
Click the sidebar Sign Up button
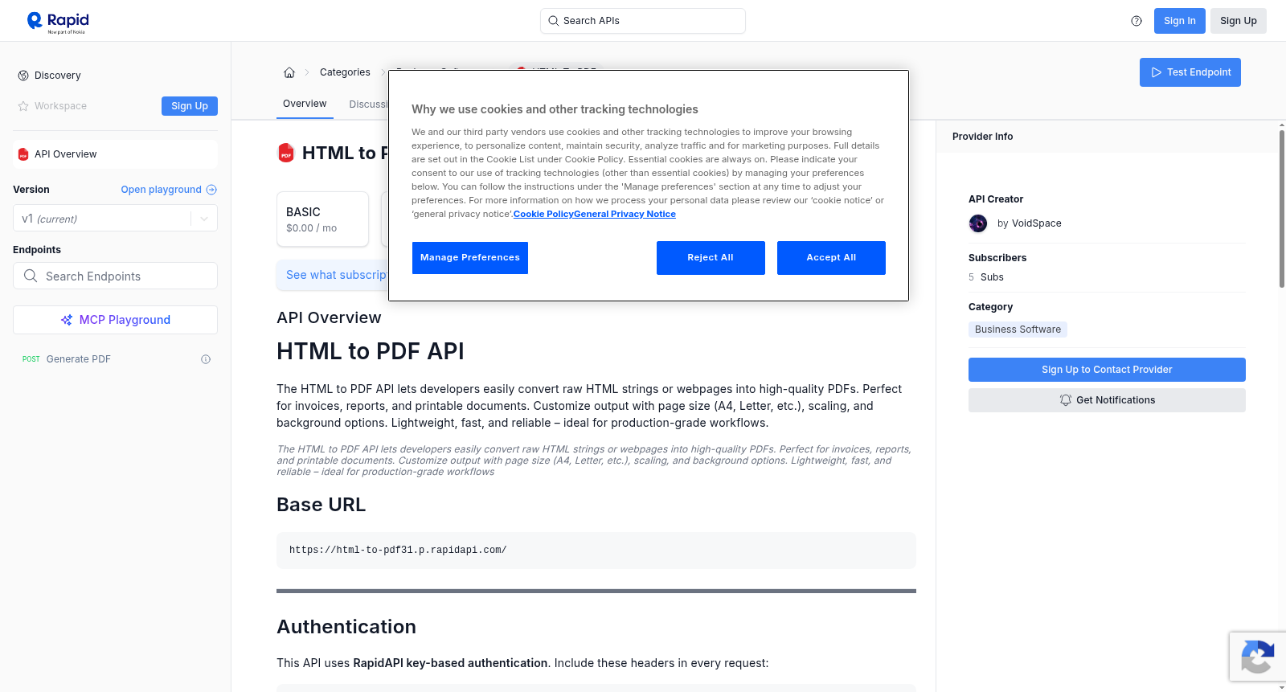pos(190,106)
